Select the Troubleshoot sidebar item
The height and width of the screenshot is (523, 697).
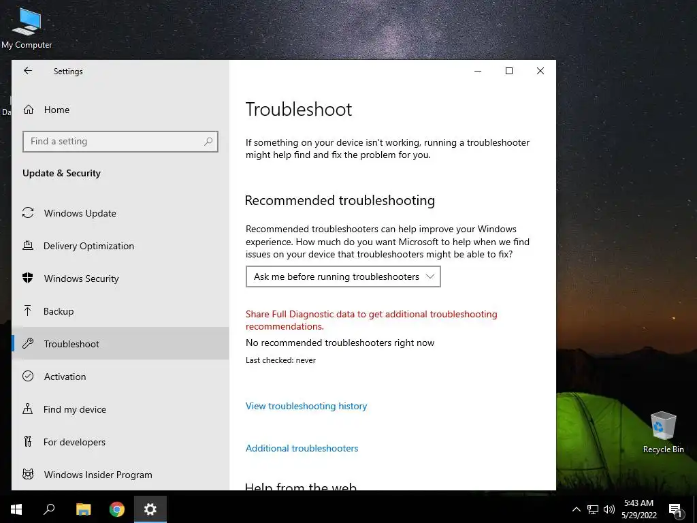pyautogui.click(x=120, y=343)
